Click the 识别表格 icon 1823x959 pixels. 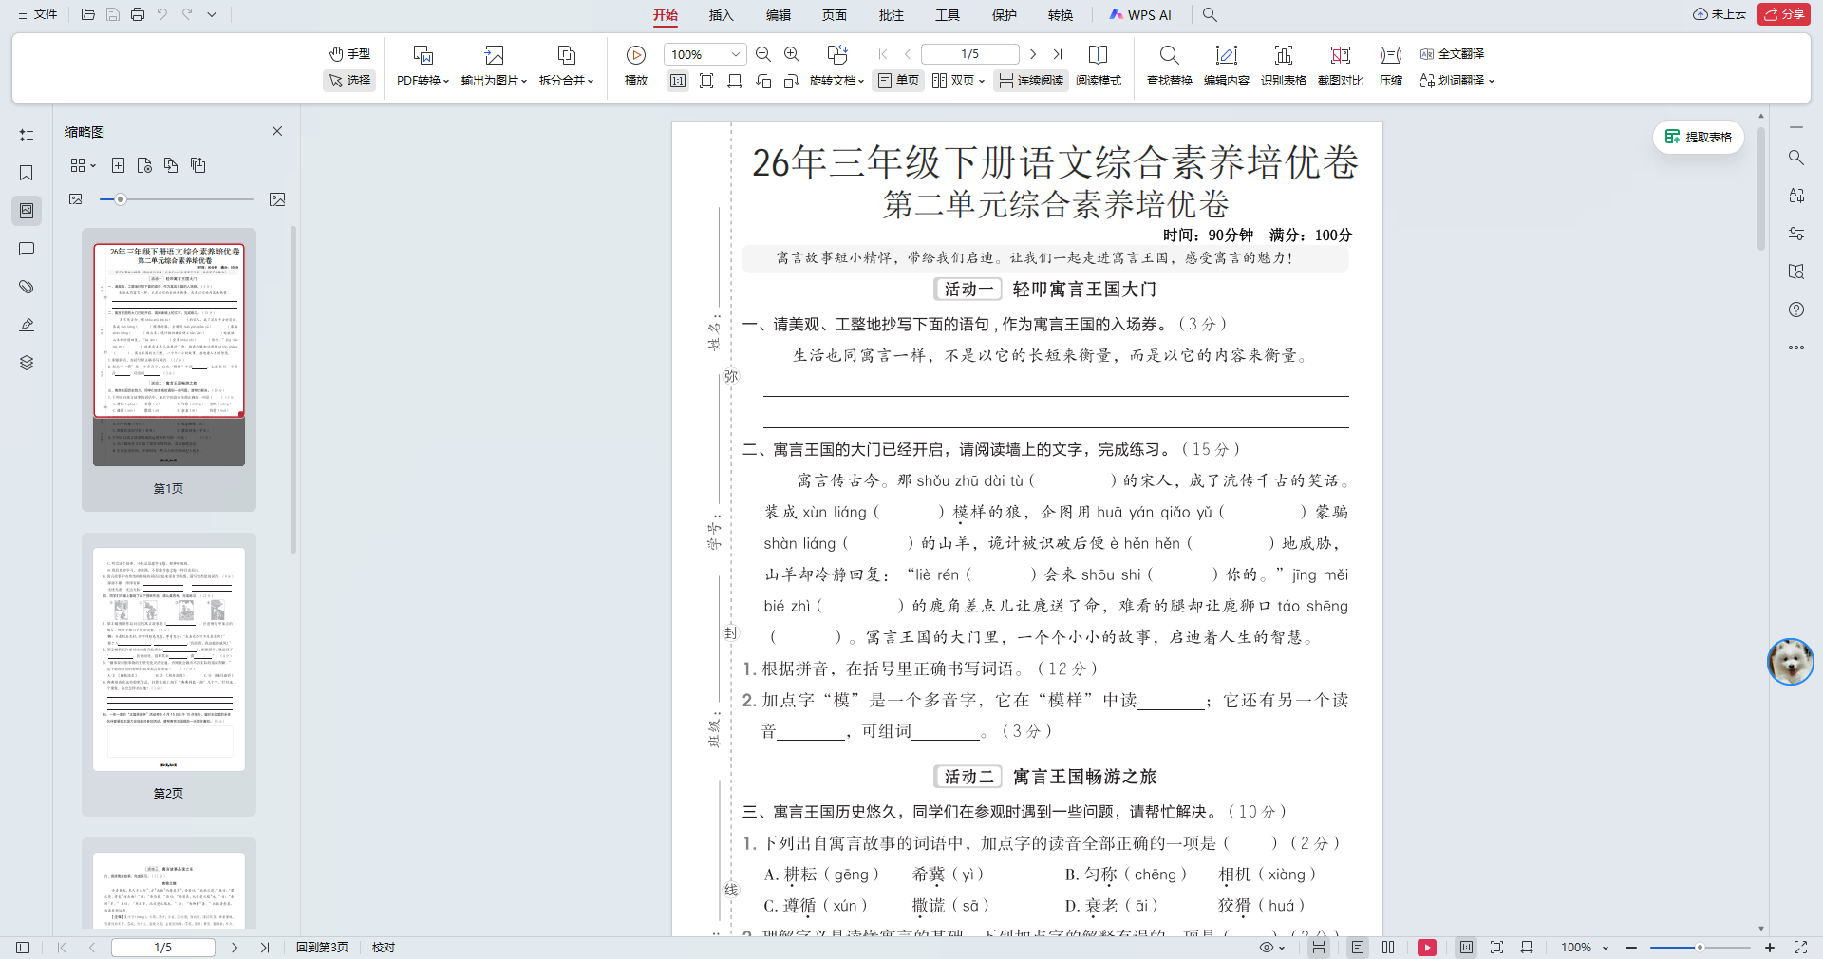coord(1284,66)
